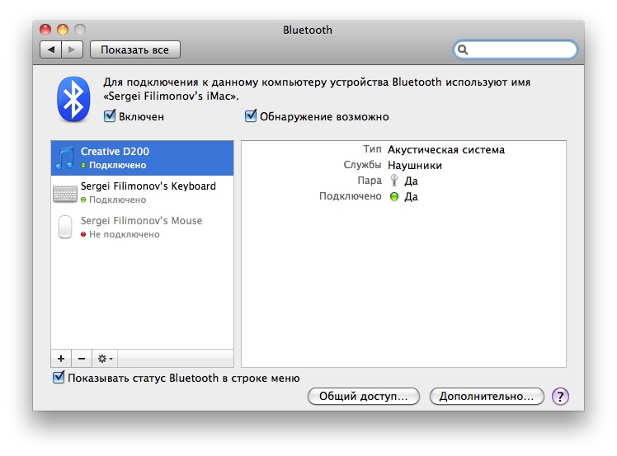The image size is (617, 456).
Task: Focus the search input field
Action: [x=516, y=50]
